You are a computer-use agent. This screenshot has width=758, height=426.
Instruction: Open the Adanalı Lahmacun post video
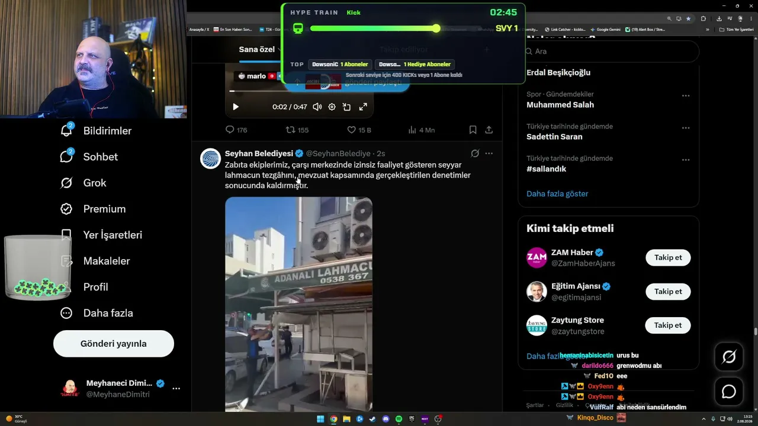[x=298, y=304]
